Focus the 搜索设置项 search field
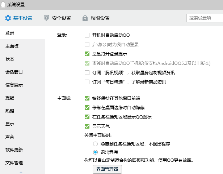Screen dimensions: 223x174 point(205,18)
